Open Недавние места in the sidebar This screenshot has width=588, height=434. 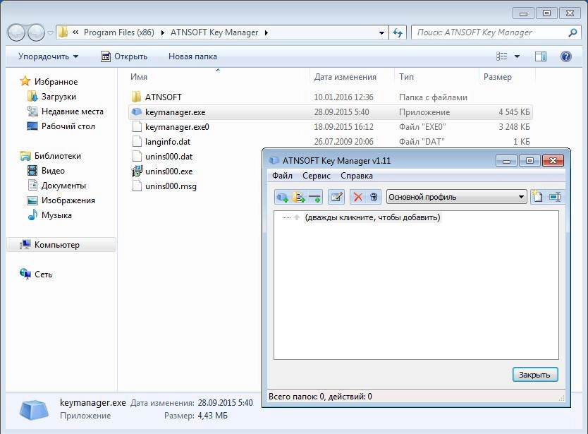(x=73, y=111)
